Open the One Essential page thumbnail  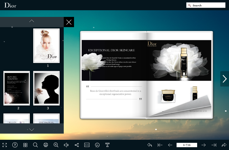(x=47, y=119)
